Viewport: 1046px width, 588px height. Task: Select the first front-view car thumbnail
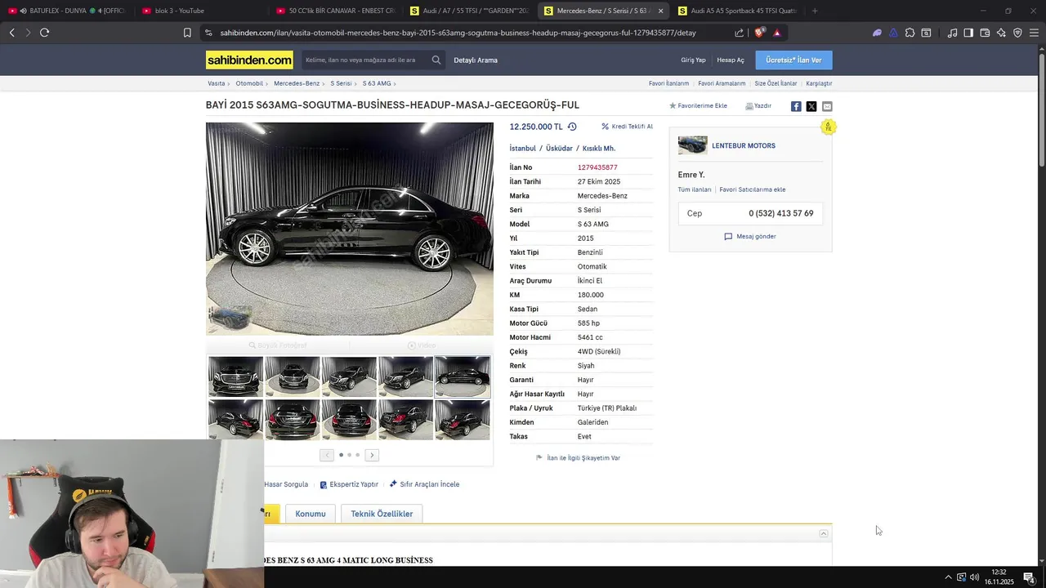point(236,376)
